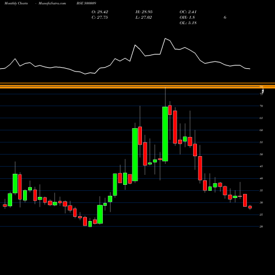
Task: Select the low value 'L: 27.02'
Action: pyautogui.click(x=144, y=18)
